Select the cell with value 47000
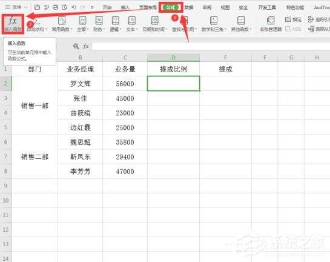The height and width of the screenshot is (262, 330). (125, 171)
